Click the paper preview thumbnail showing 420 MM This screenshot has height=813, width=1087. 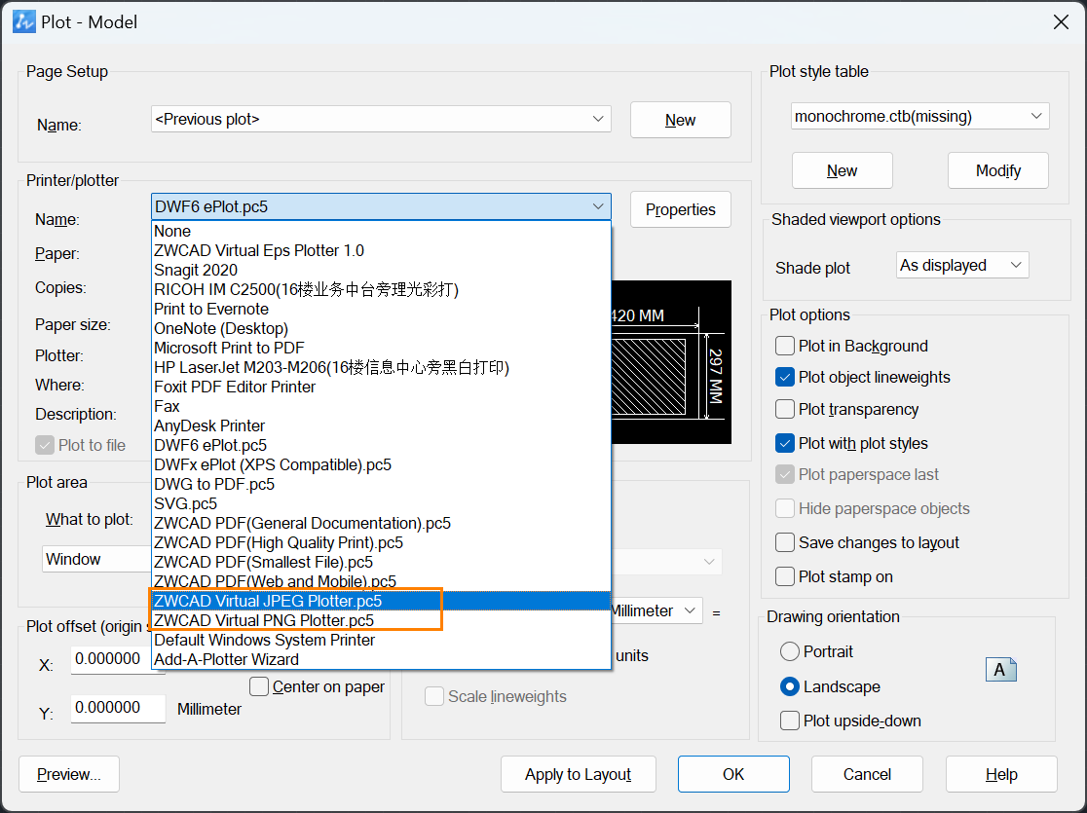(671, 362)
